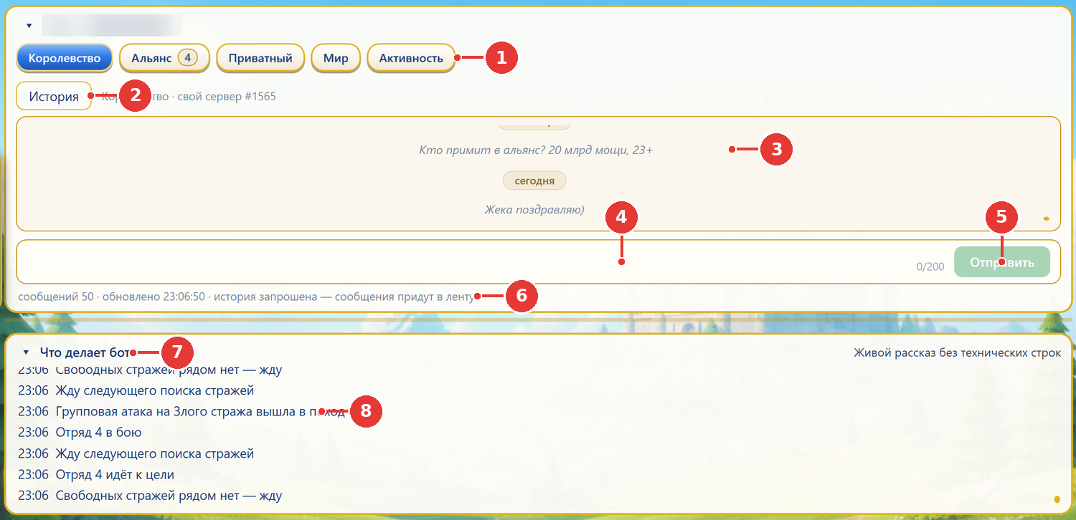This screenshot has height=520, width=1076.
Task: Click the message 'Жека поздравляю)'
Action: [534, 210]
